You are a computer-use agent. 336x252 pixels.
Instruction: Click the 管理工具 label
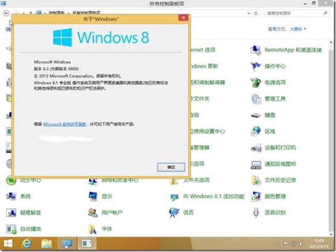275,99
